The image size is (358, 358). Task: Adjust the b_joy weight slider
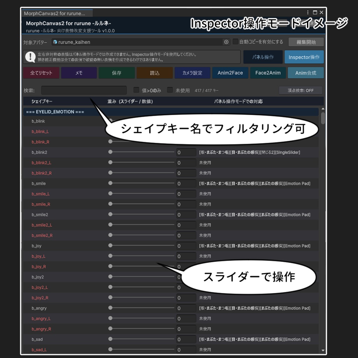pyautogui.click(x=142, y=245)
